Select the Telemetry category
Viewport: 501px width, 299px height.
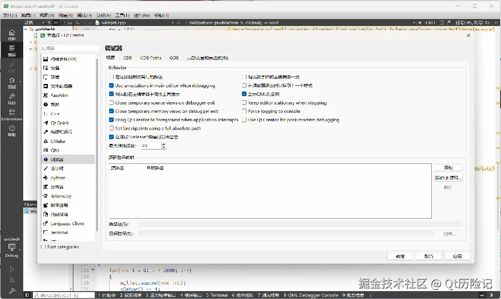tap(68, 196)
